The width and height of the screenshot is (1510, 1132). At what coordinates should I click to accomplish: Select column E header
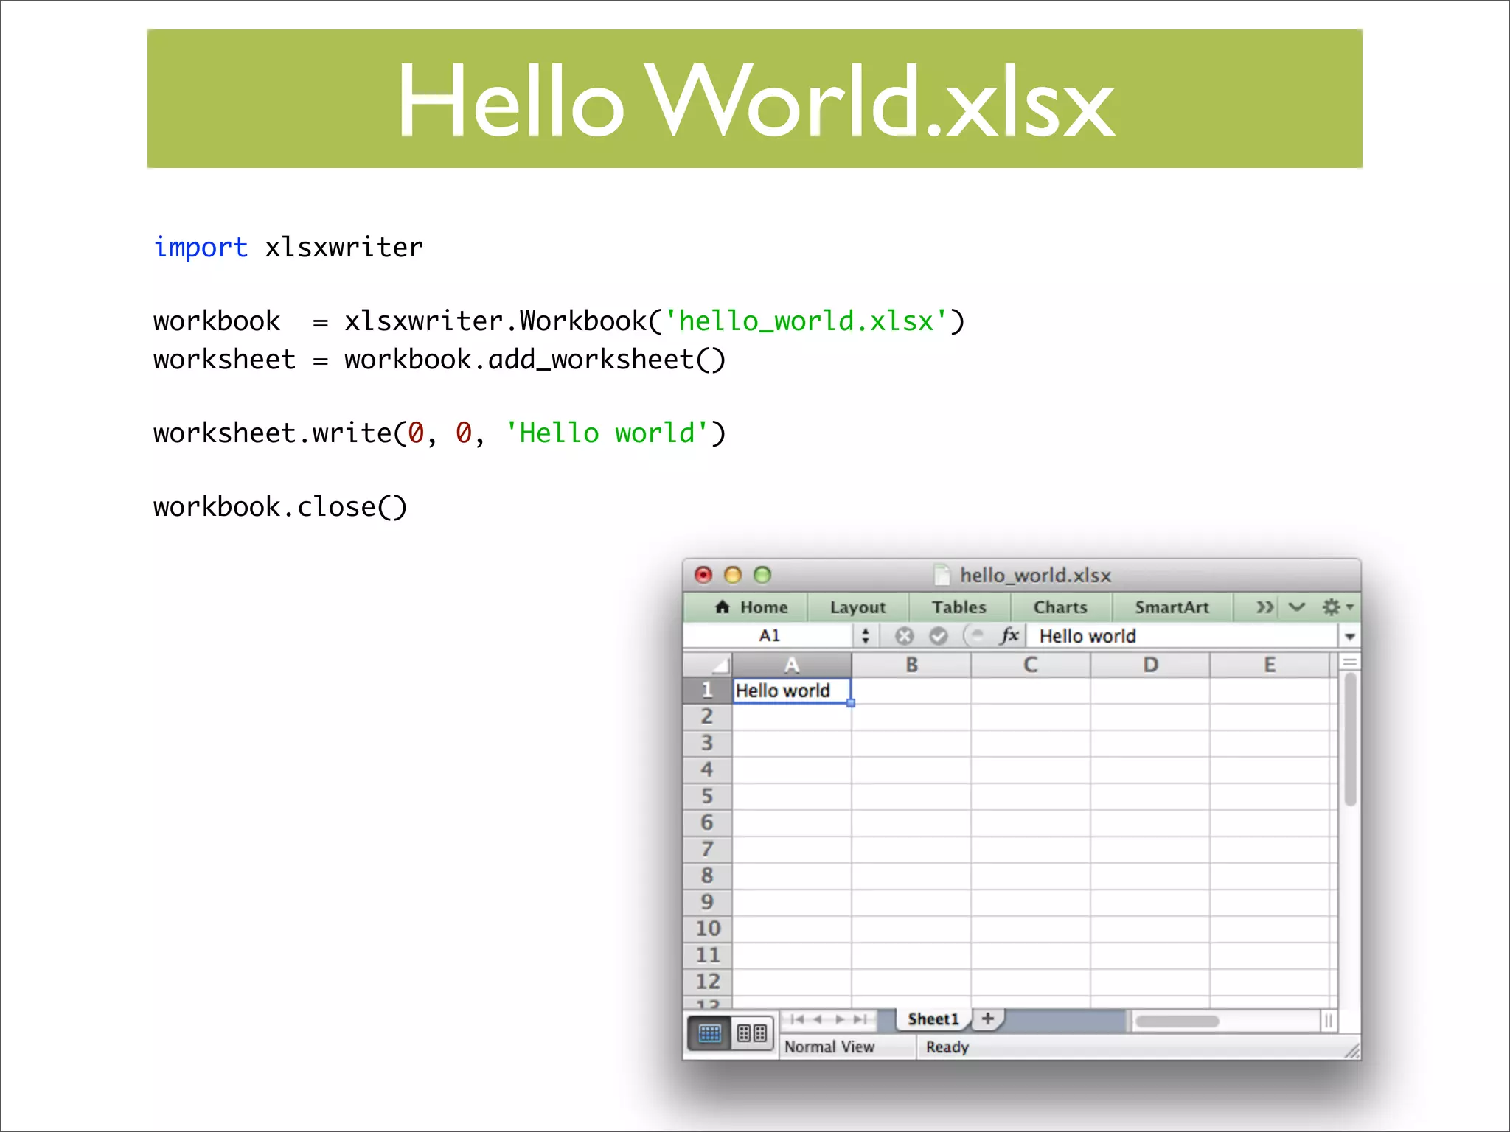click(x=1270, y=665)
